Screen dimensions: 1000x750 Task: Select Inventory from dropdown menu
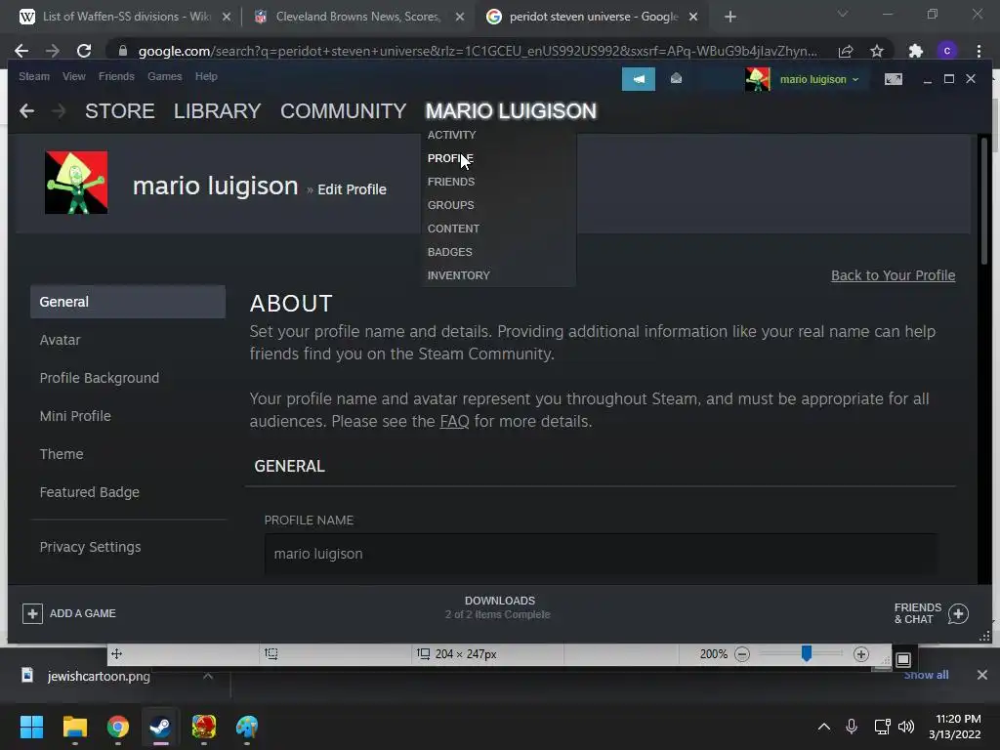coord(459,275)
